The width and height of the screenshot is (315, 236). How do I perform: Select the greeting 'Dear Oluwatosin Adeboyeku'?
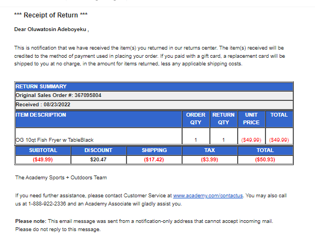coord(50,29)
